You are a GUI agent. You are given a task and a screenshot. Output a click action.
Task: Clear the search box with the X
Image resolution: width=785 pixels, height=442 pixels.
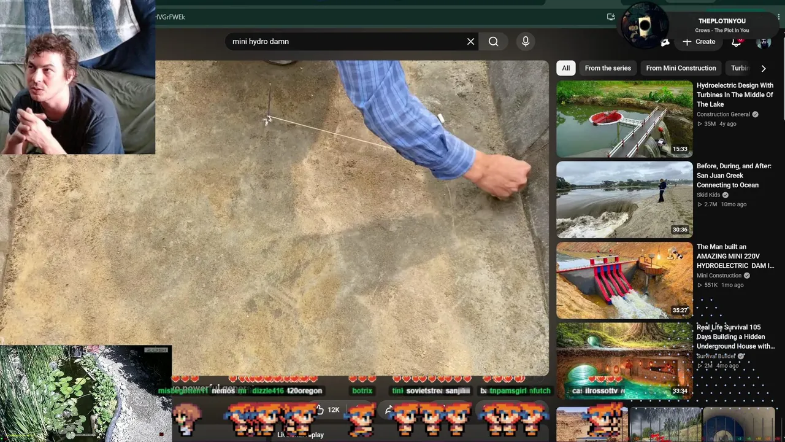[x=470, y=42]
